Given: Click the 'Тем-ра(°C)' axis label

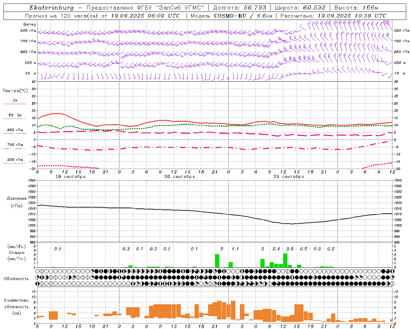Looking at the screenshot, I should 15,91.
